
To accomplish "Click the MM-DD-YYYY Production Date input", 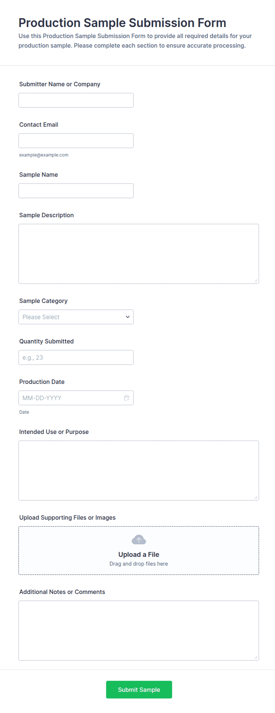I will [x=71, y=398].
